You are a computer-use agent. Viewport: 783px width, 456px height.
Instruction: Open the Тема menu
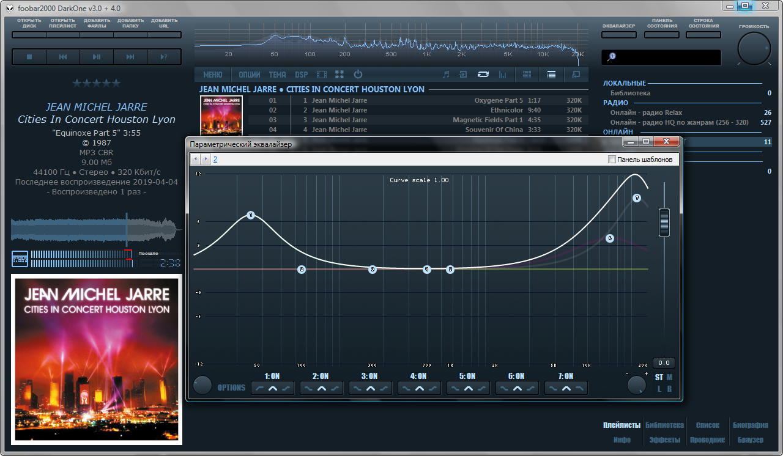pyautogui.click(x=277, y=75)
